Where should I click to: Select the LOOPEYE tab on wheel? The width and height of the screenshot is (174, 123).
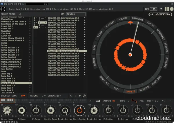tap(130, 91)
